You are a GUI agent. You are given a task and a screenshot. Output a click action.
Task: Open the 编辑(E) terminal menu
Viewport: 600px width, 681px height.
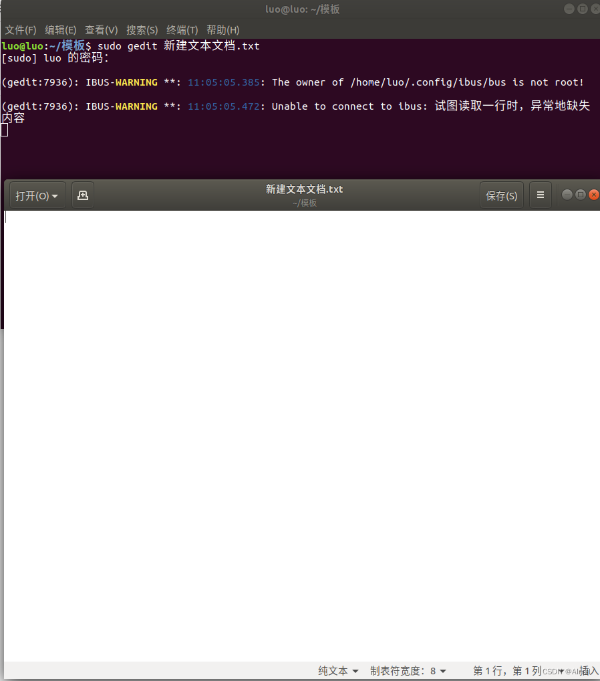click(x=60, y=29)
